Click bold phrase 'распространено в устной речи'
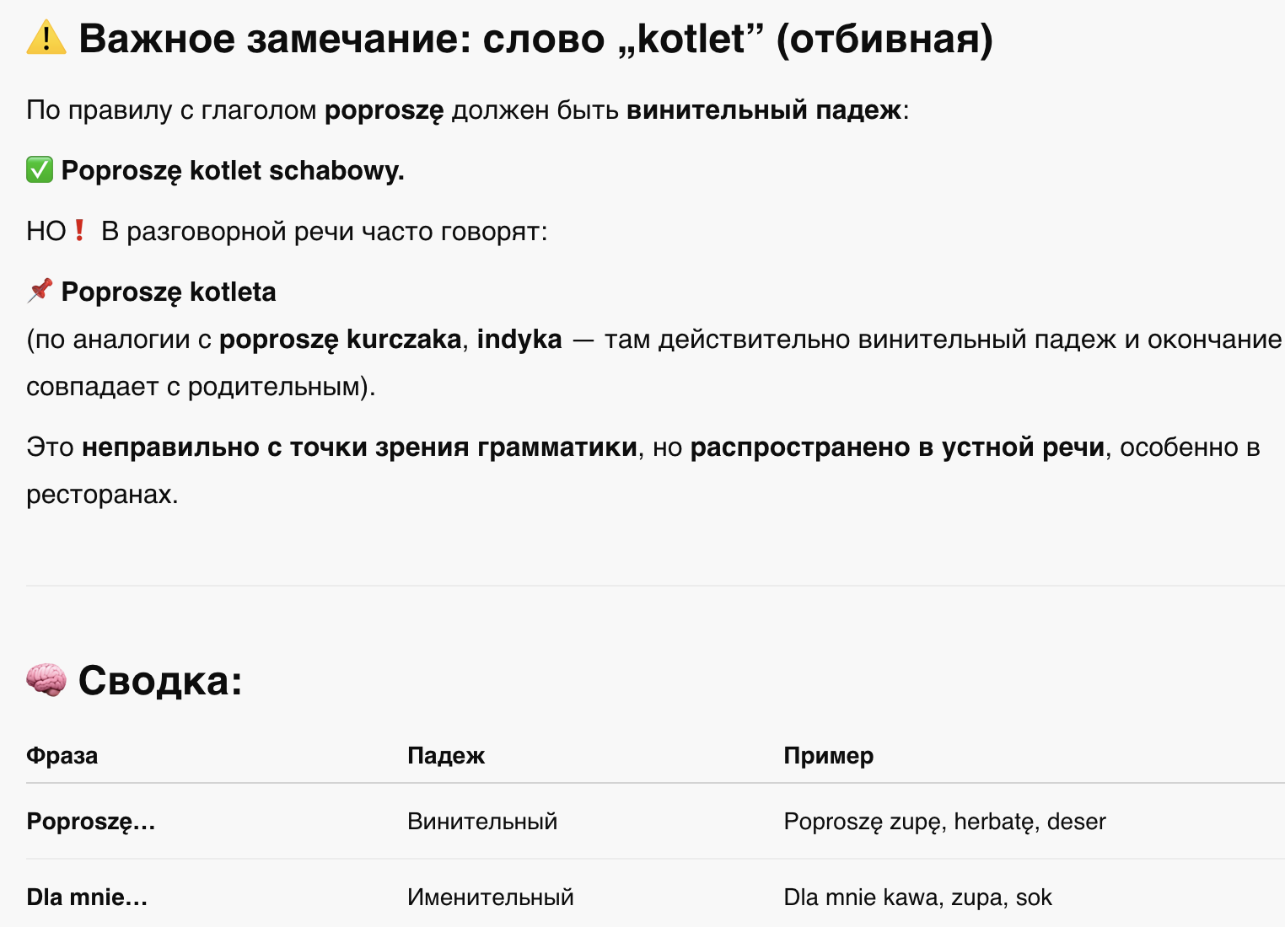 pos(897,447)
